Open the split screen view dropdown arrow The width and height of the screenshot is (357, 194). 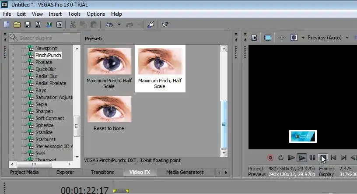pos(303,38)
